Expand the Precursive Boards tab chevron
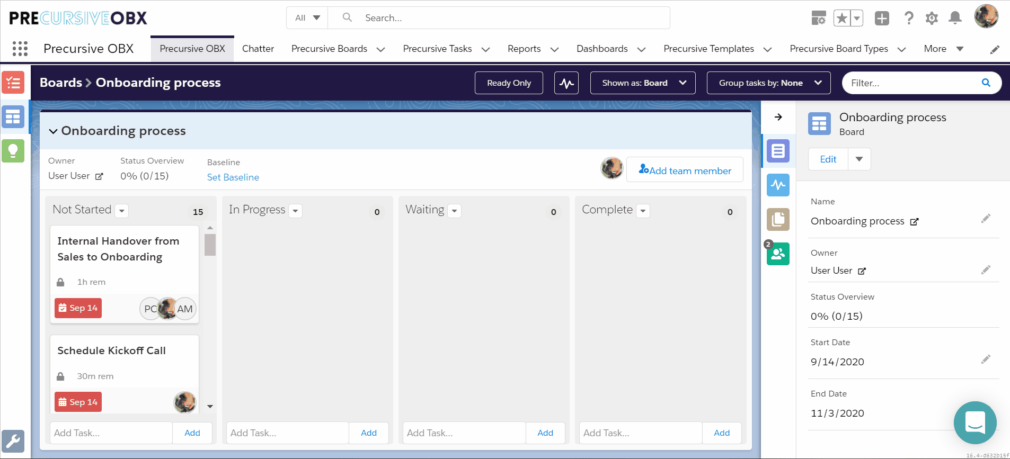The width and height of the screenshot is (1010, 459). (380, 49)
